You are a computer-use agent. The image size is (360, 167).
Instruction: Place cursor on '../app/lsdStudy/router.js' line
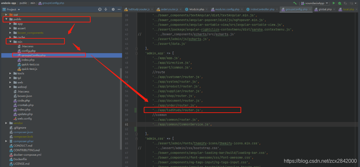click(178, 110)
